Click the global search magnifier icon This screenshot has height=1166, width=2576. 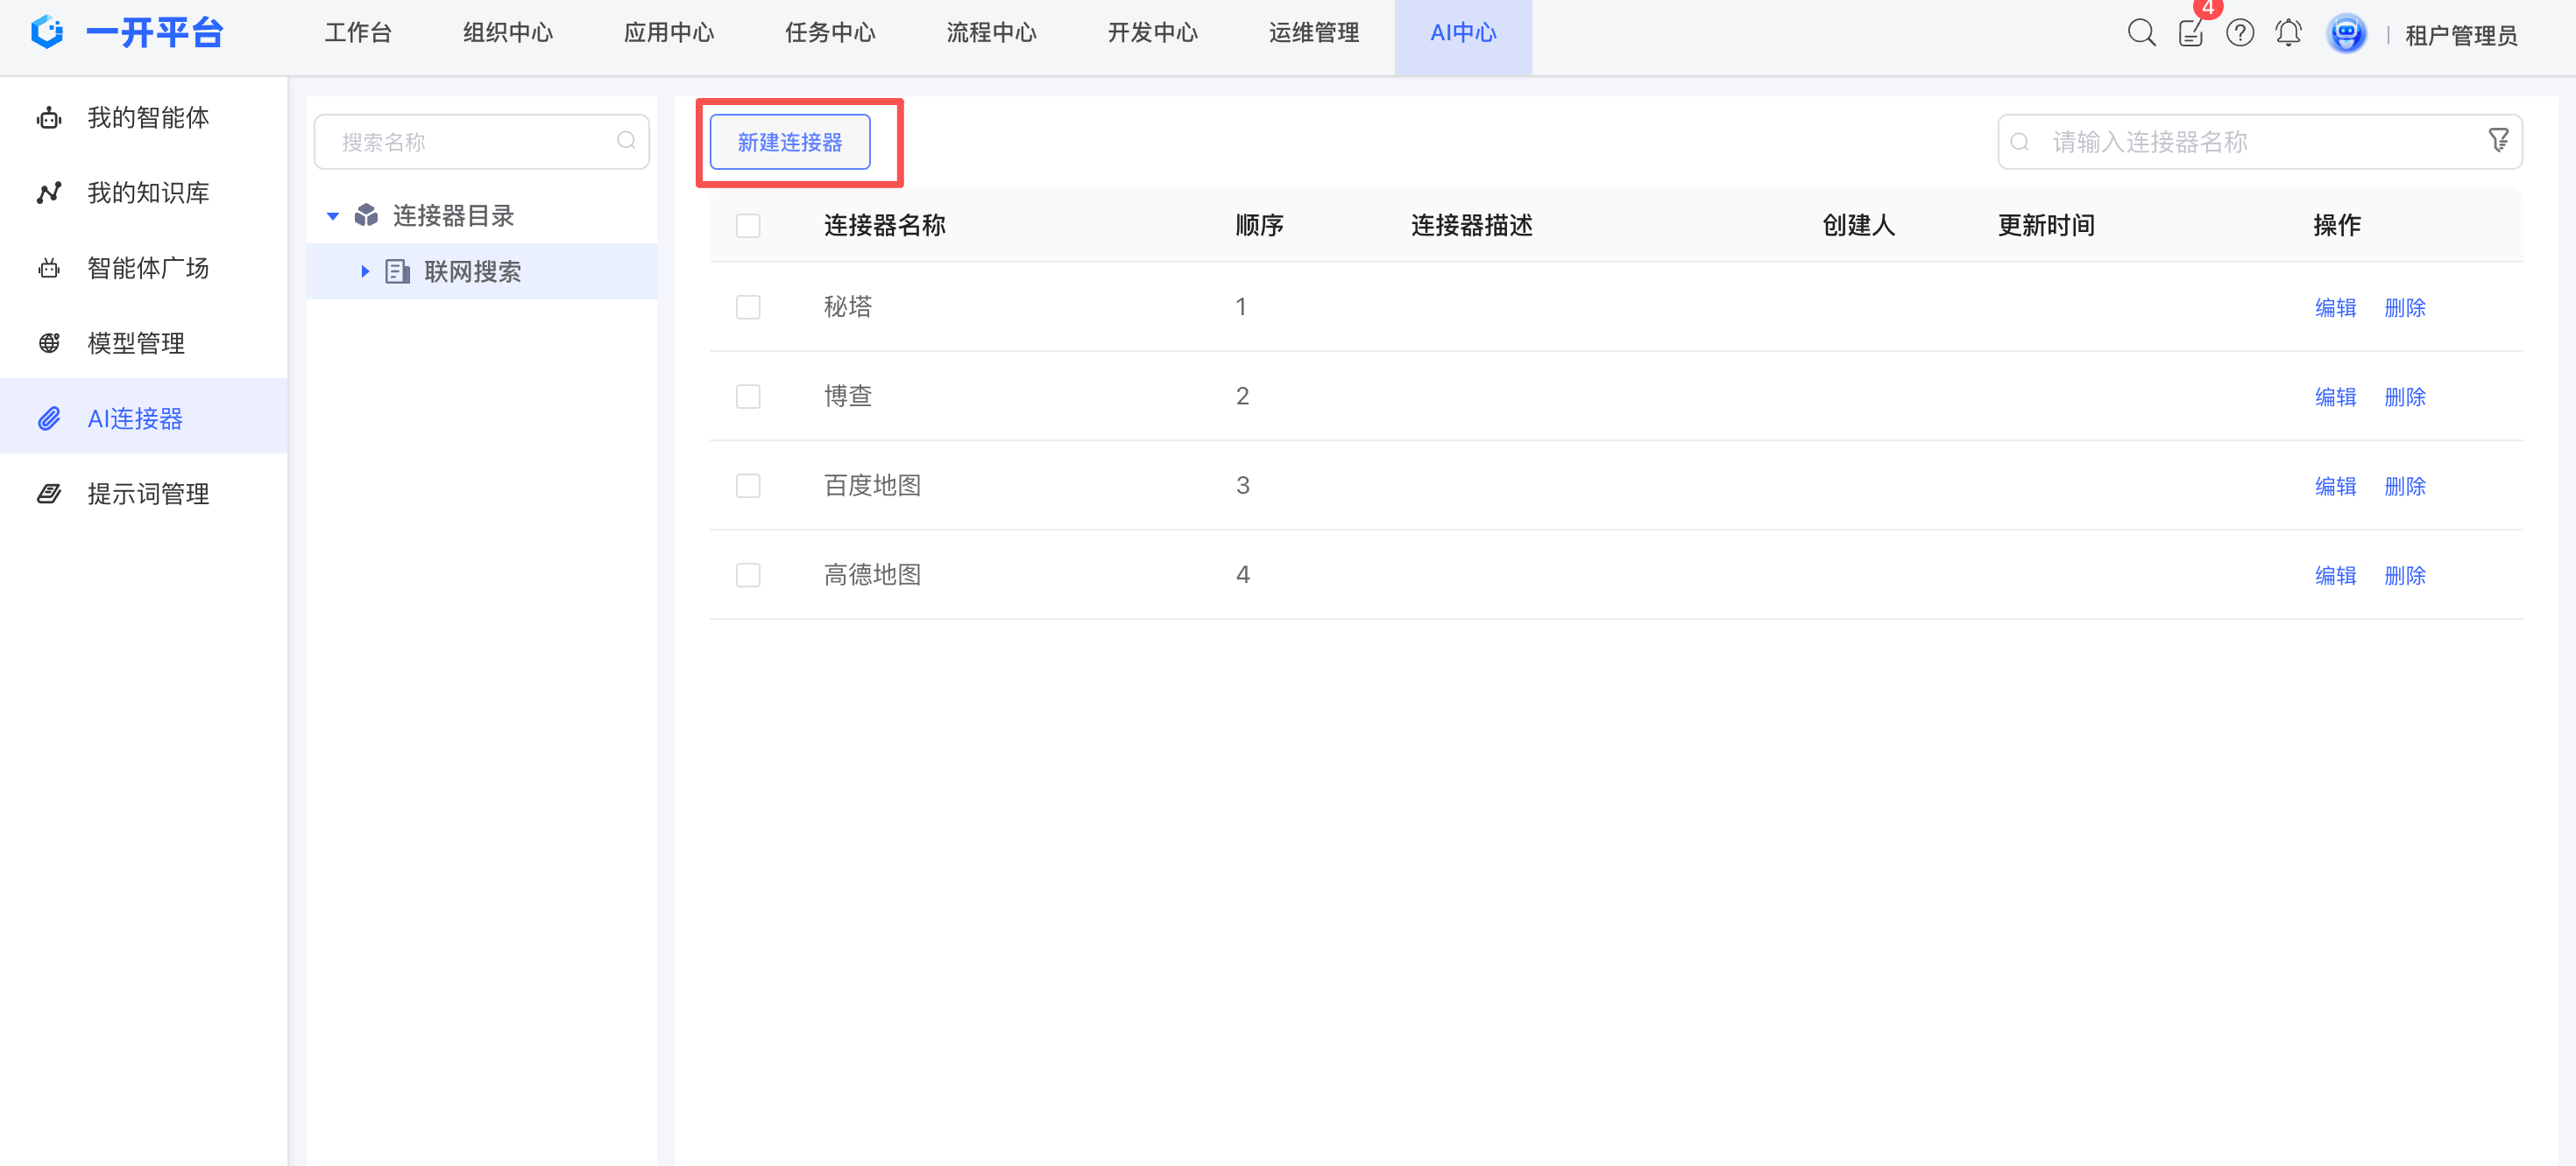pyautogui.click(x=2140, y=33)
